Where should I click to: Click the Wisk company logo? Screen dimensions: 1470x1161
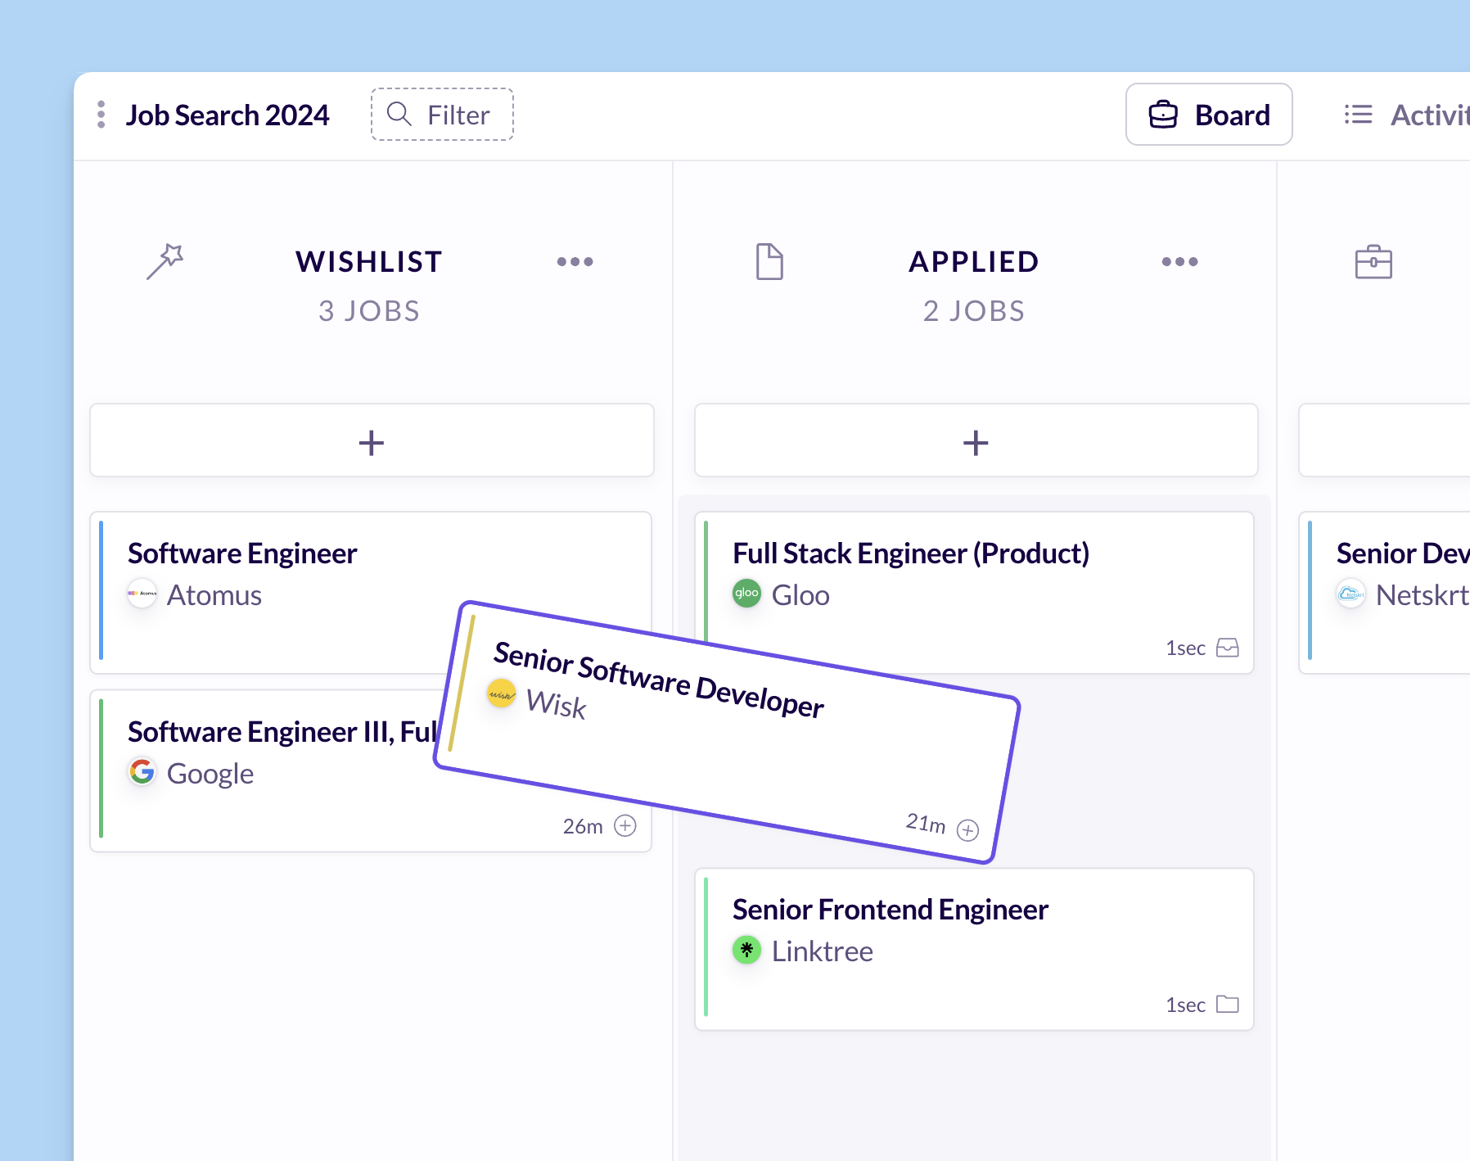click(x=501, y=694)
